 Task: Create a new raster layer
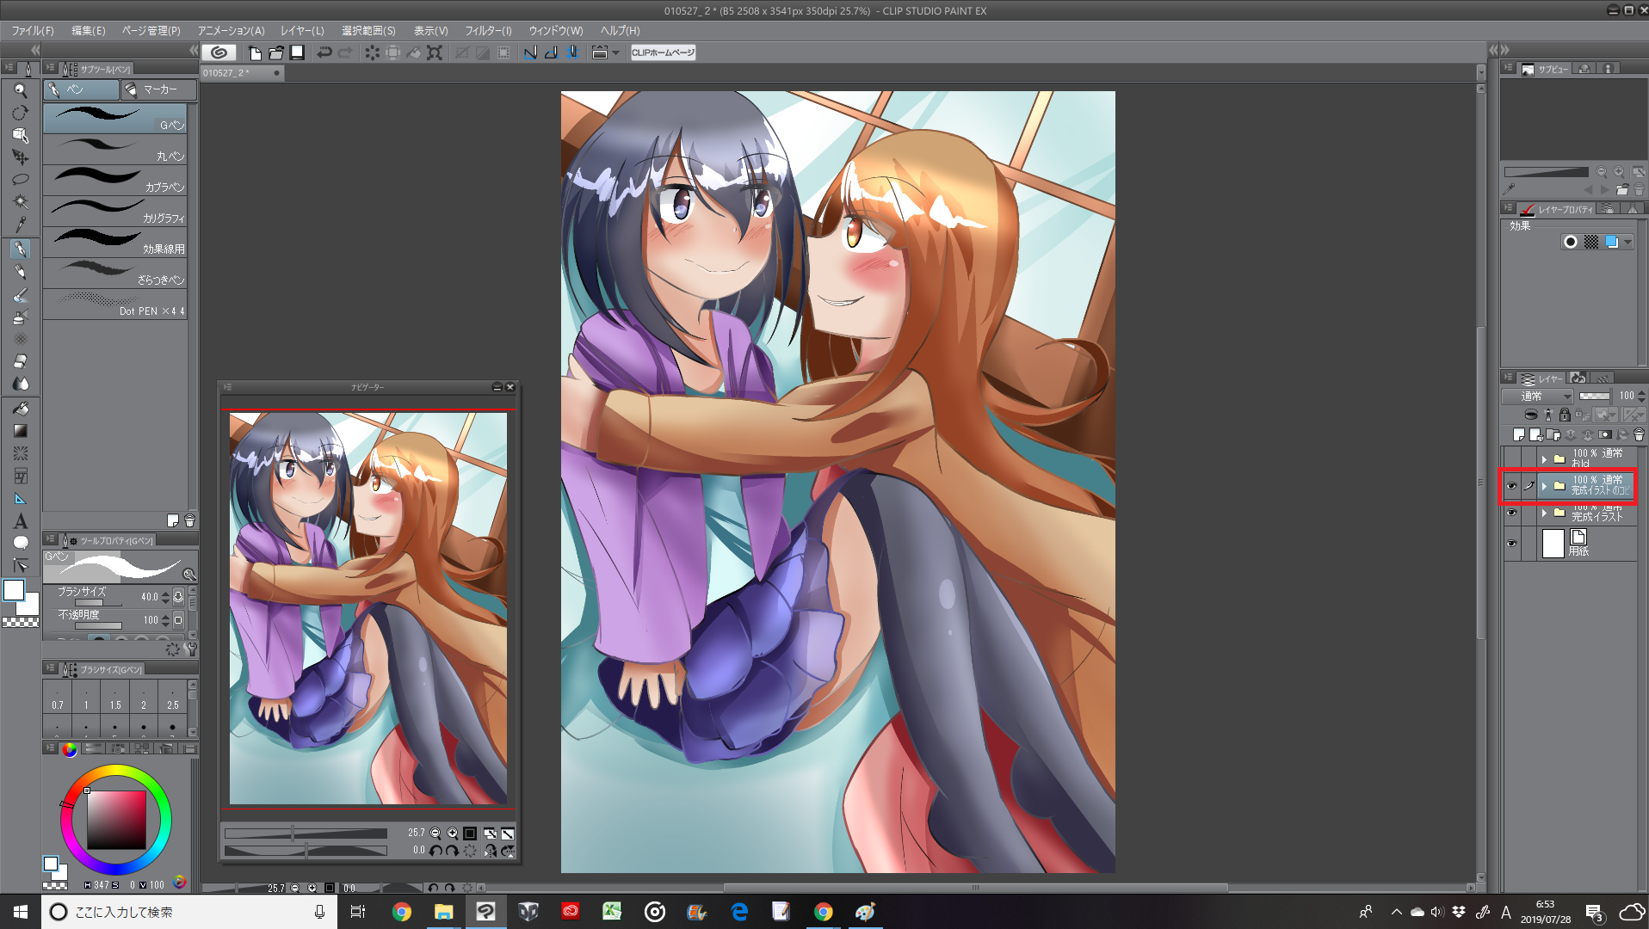click(1519, 435)
